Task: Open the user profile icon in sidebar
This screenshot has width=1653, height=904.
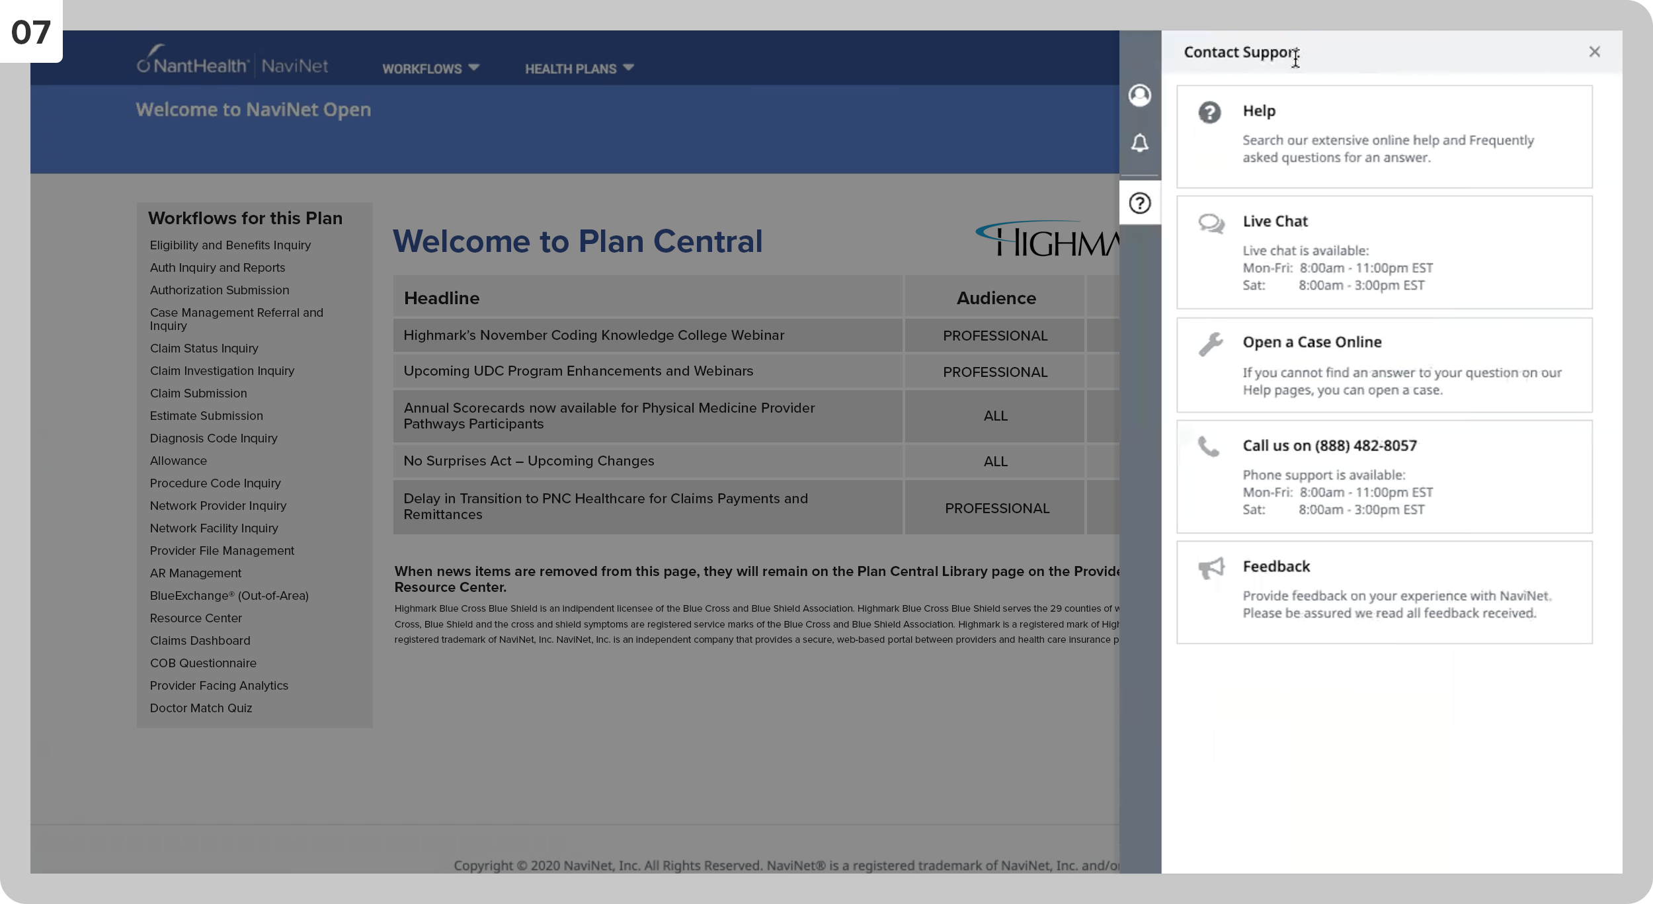Action: [1139, 95]
